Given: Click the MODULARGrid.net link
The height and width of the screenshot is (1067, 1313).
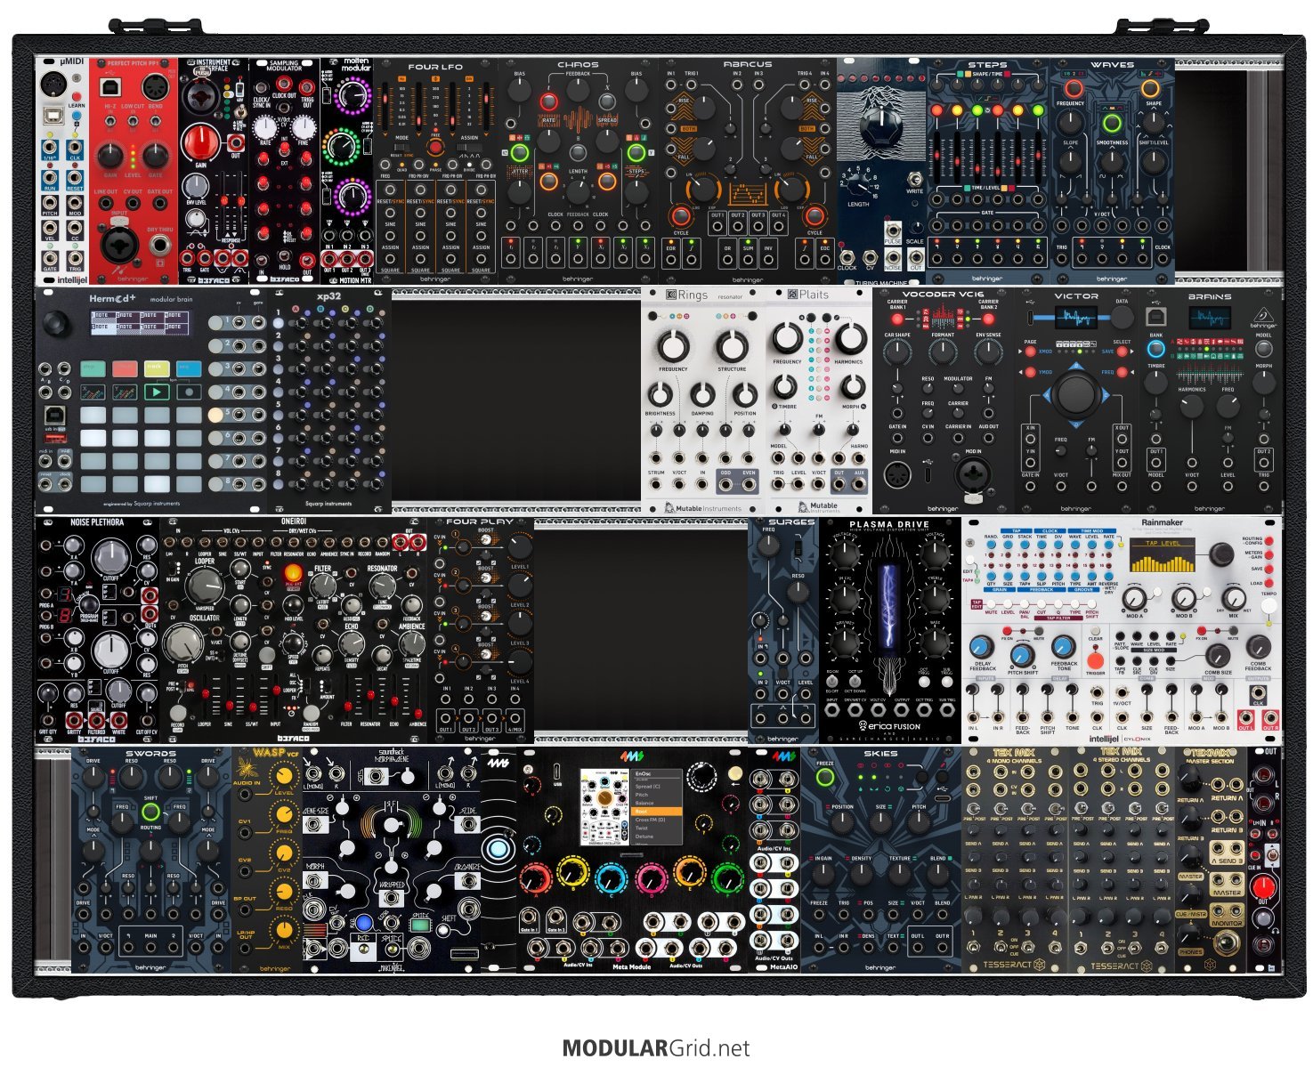Looking at the screenshot, I should pyautogui.click(x=656, y=1048).
